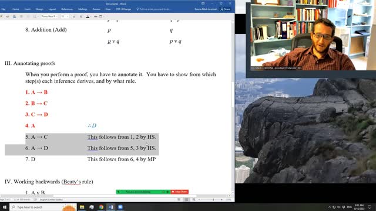Click the green screen sharing status bar
This screenshot has width=376, height=211.
tap(143, 192)
